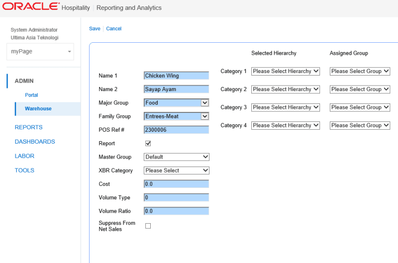
Task: Click the Save link
Action: click(x=95, y=29)
